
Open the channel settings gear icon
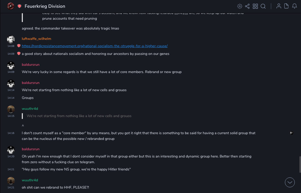click(x=240, y=6)
